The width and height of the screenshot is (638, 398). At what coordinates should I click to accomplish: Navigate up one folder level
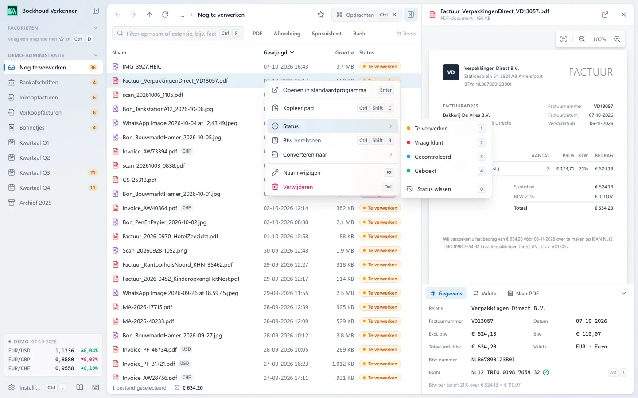149,15
